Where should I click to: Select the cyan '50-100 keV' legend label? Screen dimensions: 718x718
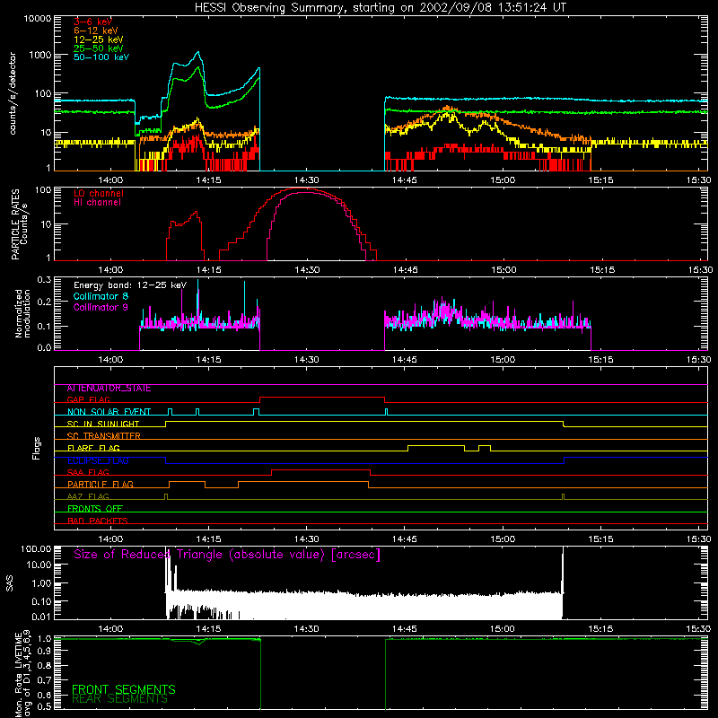point(101,57)
